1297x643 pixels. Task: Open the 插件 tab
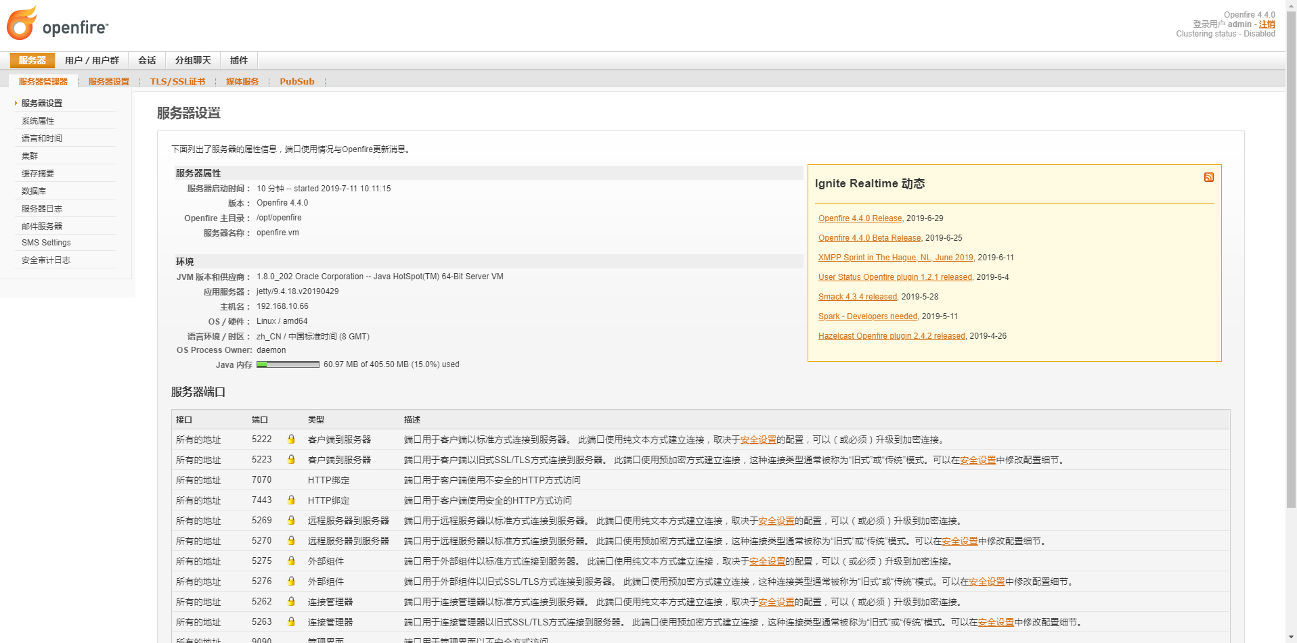point(239,60)
